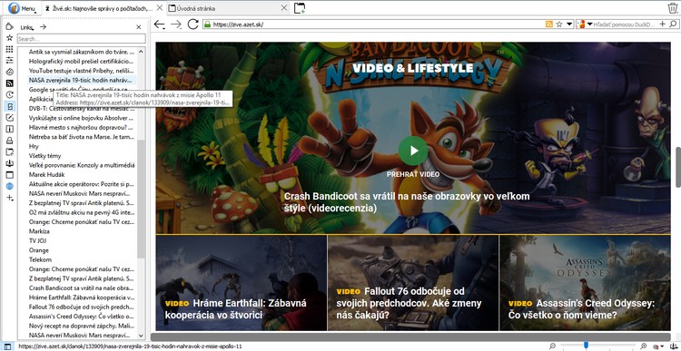681x351 pixels.
Task: Click the blue globe sidebar icon
Action: pos(9,186)
